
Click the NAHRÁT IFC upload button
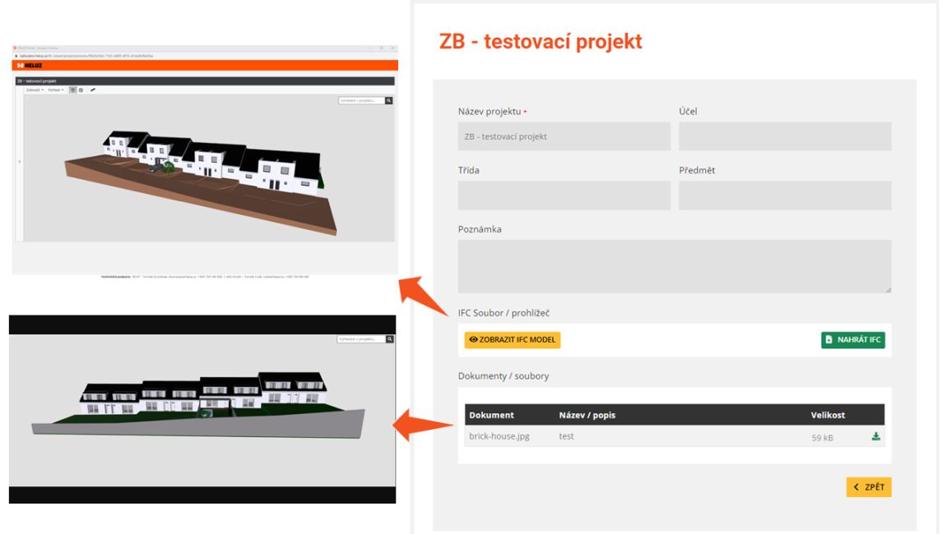[x=852, y=339]
